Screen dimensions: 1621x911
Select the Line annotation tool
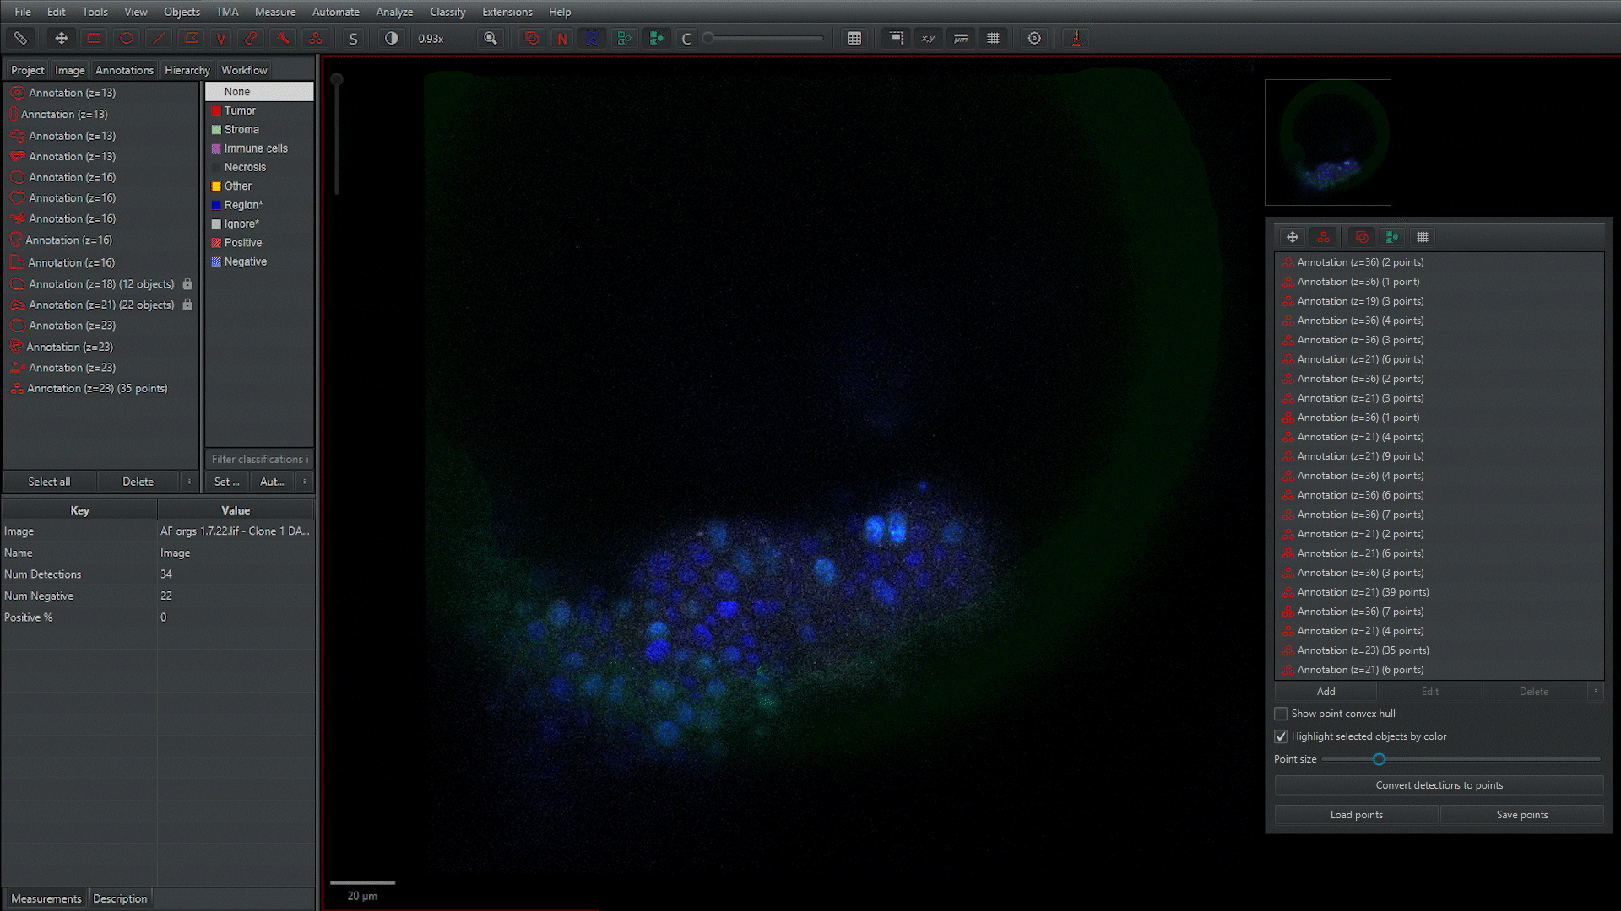(x=159, y=38)
